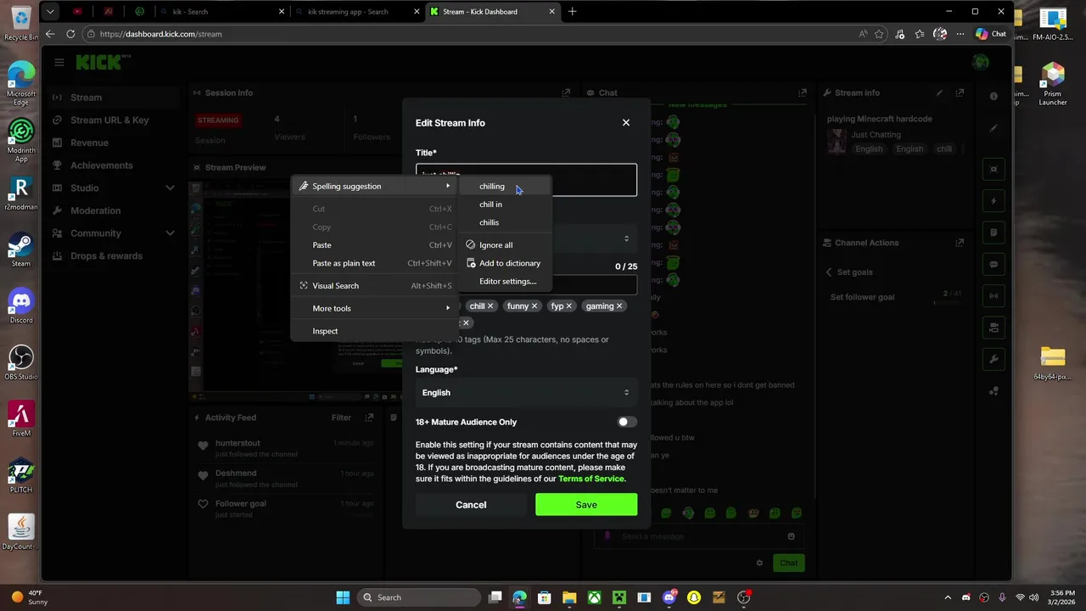Open Stream URL & Key in sidebar
This screenshot has height=611, width=1086.
click(109, 121)
